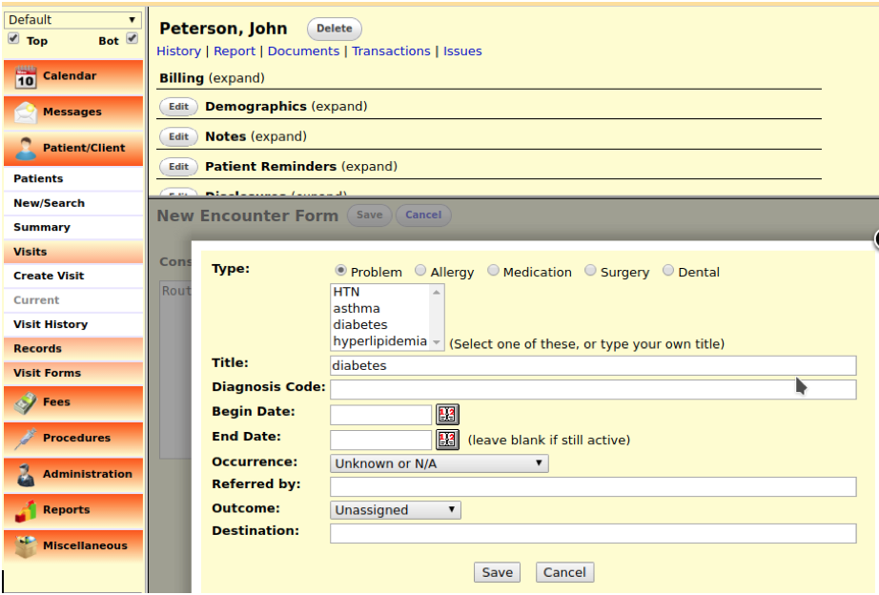Image resolution: width=879 pixels, height=595 pixels.
Task: Click Save button at form bottom
Action: [497, 572]
